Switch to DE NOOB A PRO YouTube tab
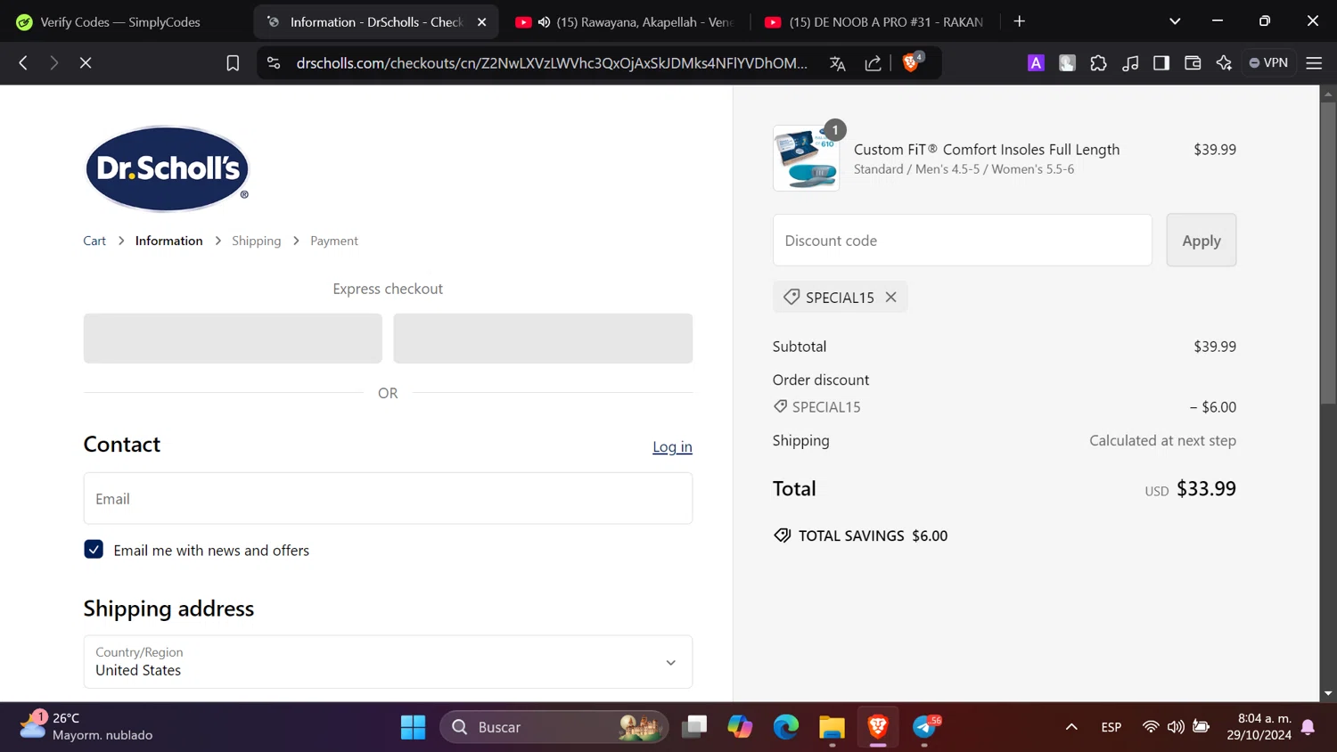The image size is (1337, 752). (875, 21)
